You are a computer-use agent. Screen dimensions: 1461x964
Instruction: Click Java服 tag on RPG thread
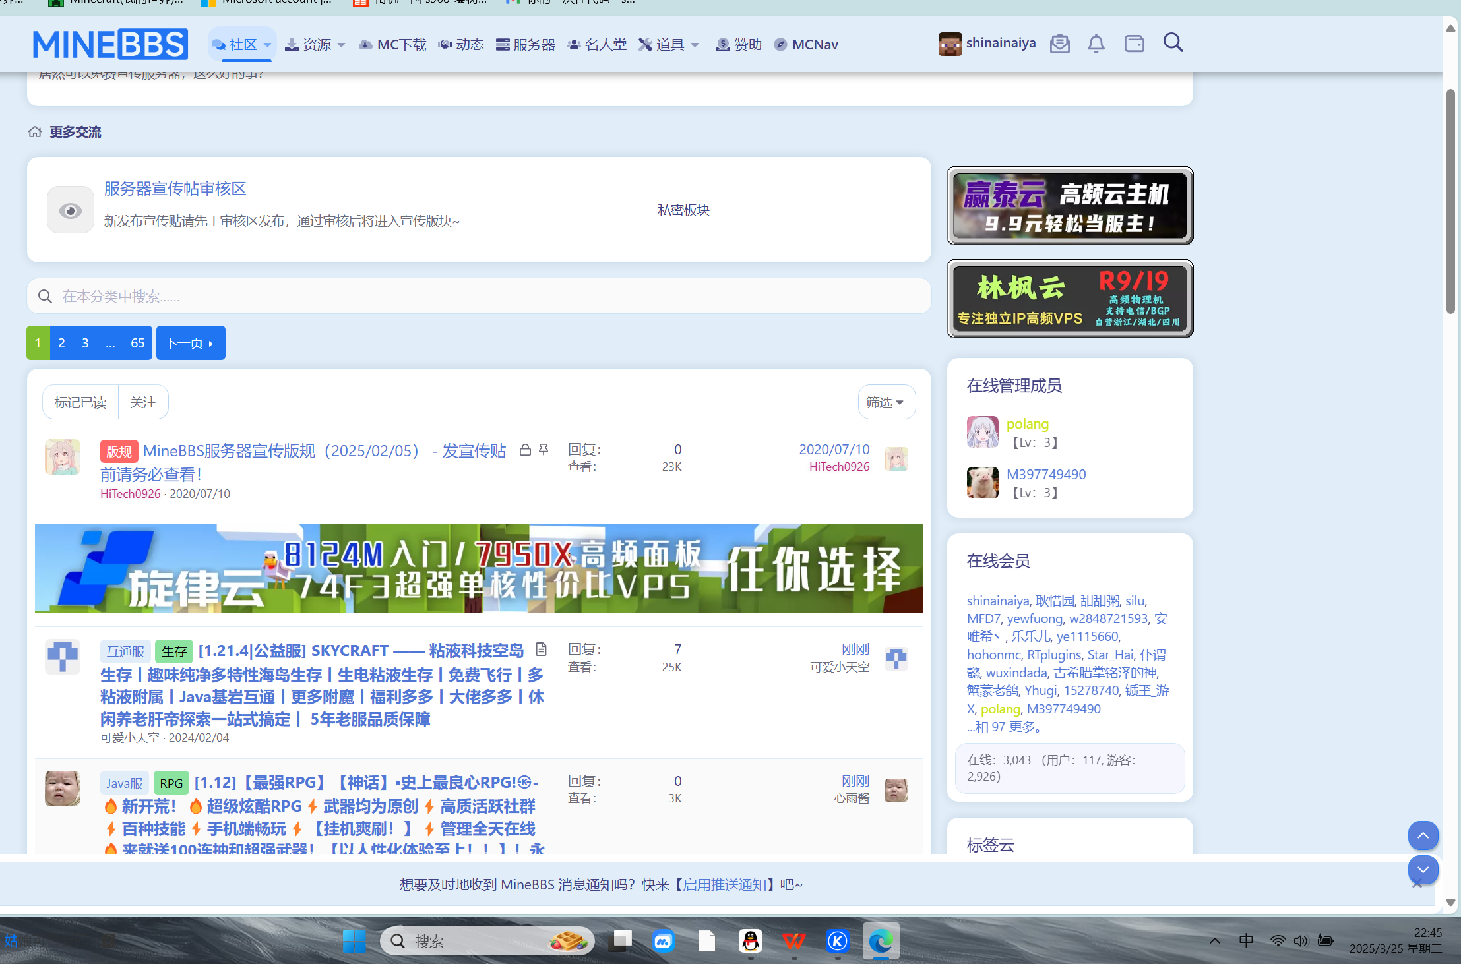point(124,783)
